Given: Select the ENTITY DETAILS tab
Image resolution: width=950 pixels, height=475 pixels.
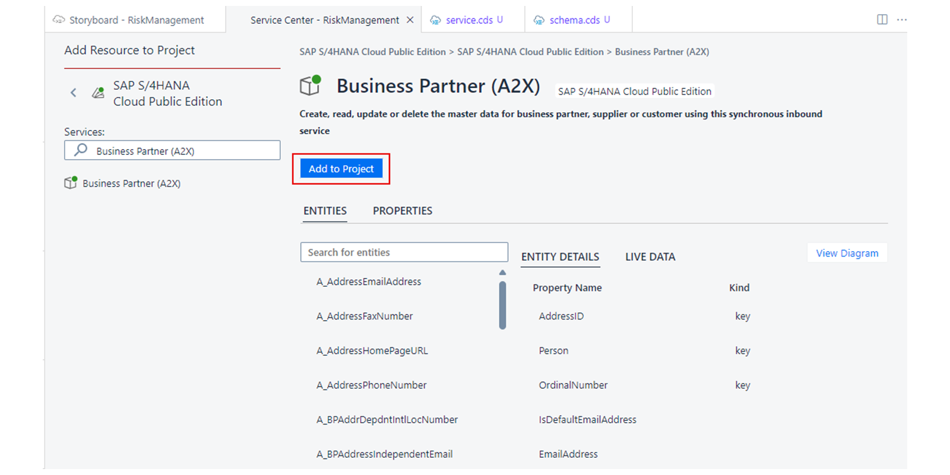Looking at the screenshot, I should [x=560, y=256].
